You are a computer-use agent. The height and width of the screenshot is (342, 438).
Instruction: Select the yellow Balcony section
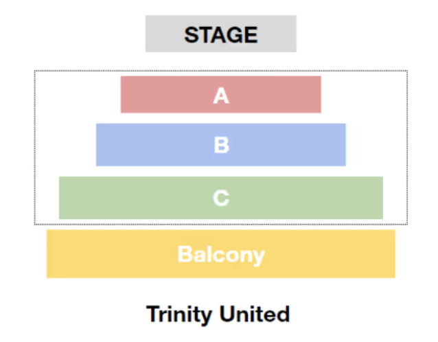click(x=220, y=253)
